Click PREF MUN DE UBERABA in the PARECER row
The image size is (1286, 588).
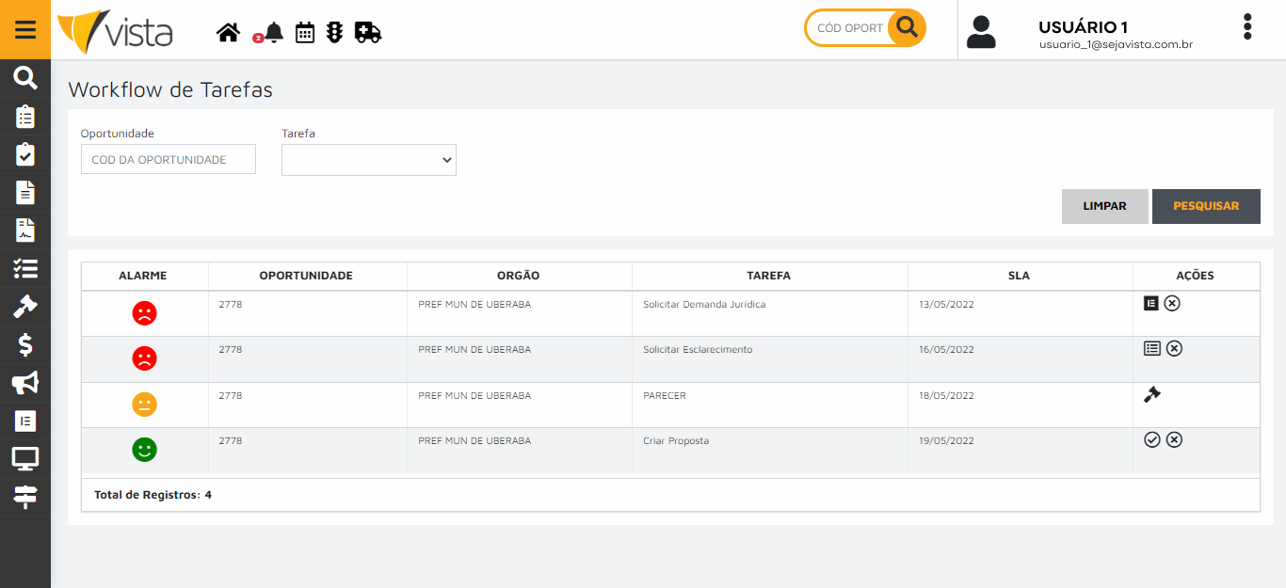474,396
